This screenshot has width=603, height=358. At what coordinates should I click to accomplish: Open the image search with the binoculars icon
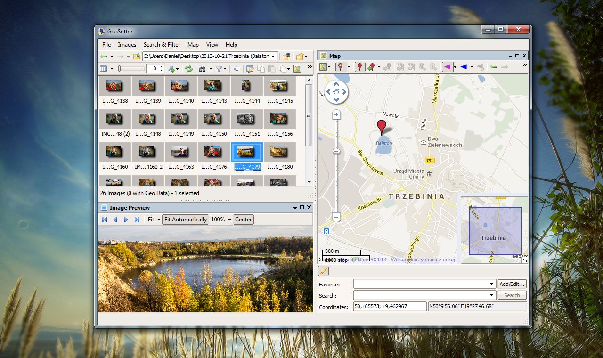(x=203, y=68)
